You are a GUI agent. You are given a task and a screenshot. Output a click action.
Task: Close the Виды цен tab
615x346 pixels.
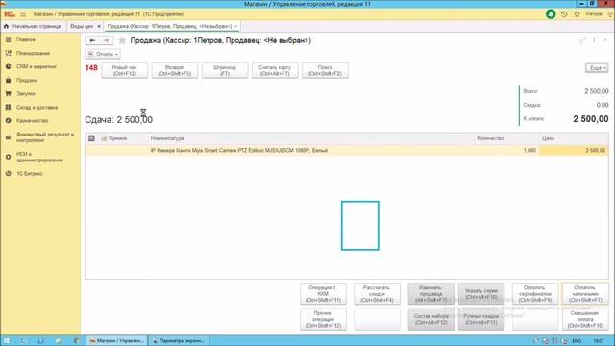click(x=99, y=26)
